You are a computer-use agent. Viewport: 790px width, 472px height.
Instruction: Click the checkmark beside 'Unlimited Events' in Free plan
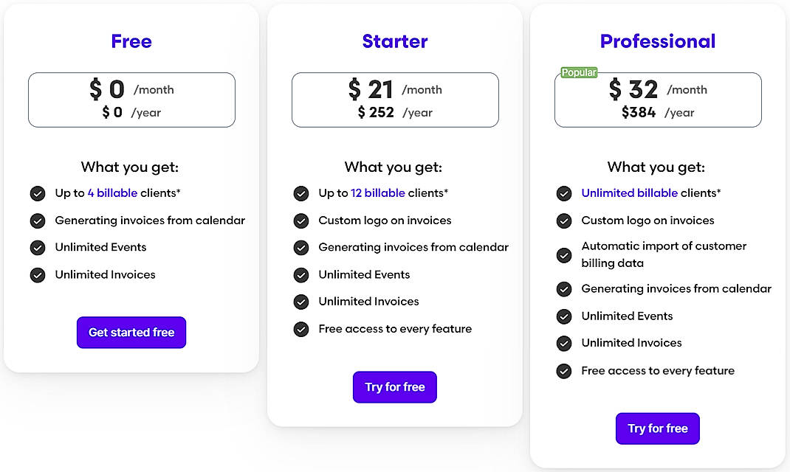pos(38,248)
